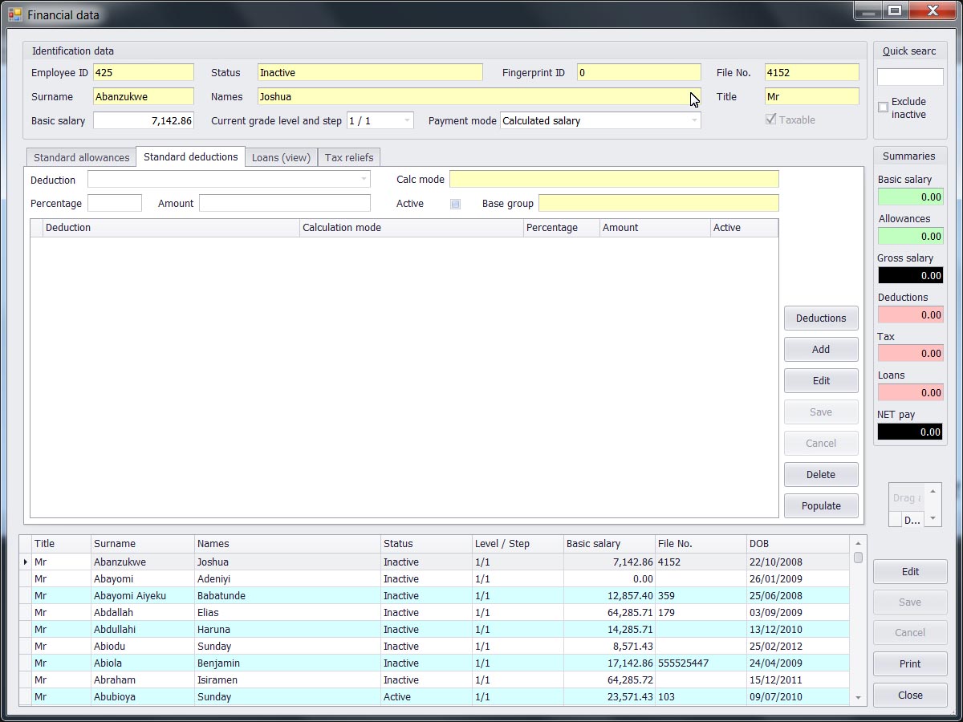The width and height of the screenshot is (963, 722).
Task: Switch to the Standard allowances tab
Action: (81, 157)
